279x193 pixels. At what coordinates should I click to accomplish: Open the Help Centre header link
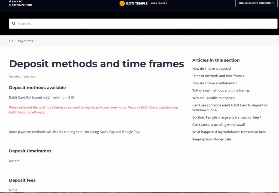click(159, 3)
